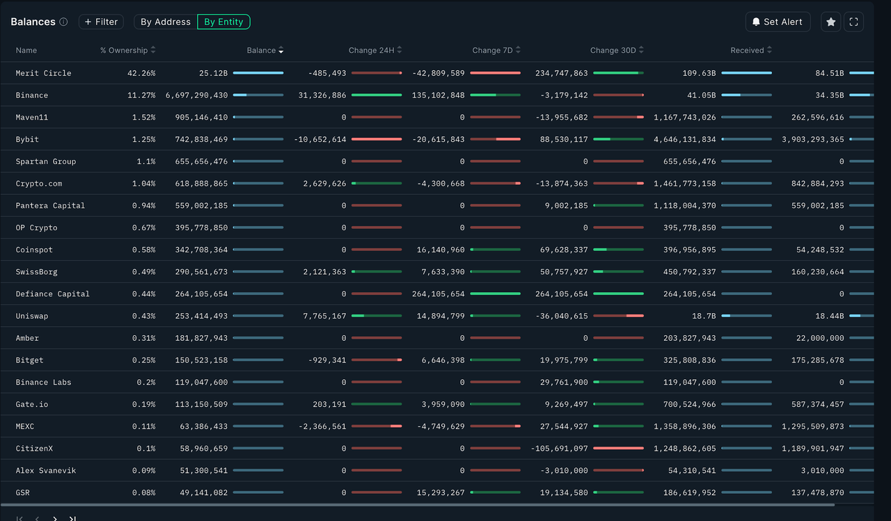Select the Pantera Capital entity name

(x=50, y=206)
